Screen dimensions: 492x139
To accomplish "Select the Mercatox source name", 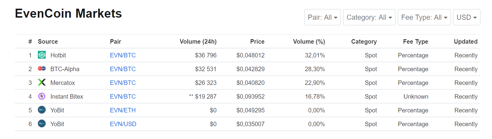I will click(62, 83).
